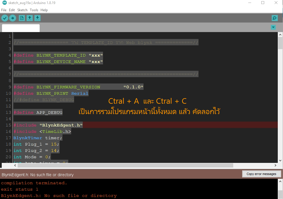Click the horizontal scrollbar right arrow
Screen dimensions: 283x199
pyautogui.click(x=275, y=165)
